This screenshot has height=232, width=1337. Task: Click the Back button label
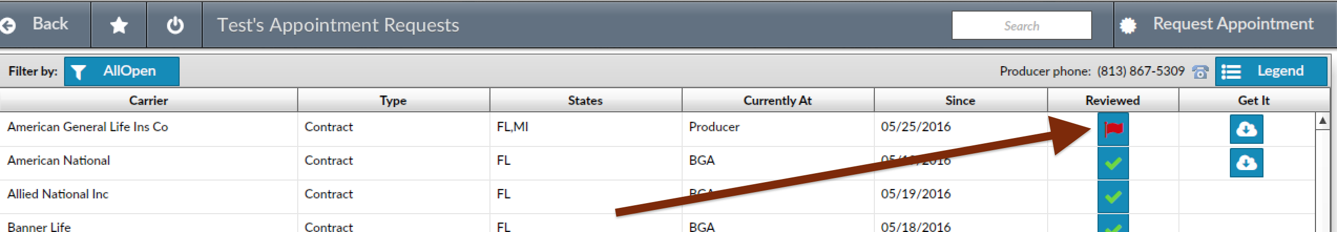pos(50,24)
